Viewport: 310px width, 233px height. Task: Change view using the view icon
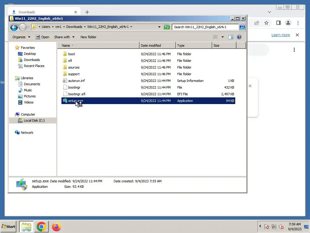point(215,37)
